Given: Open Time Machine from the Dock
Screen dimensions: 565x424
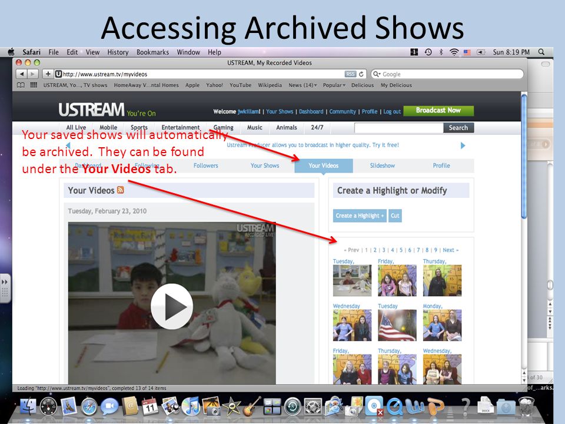Looking at the screenshot, I should (x=293, y=407).
